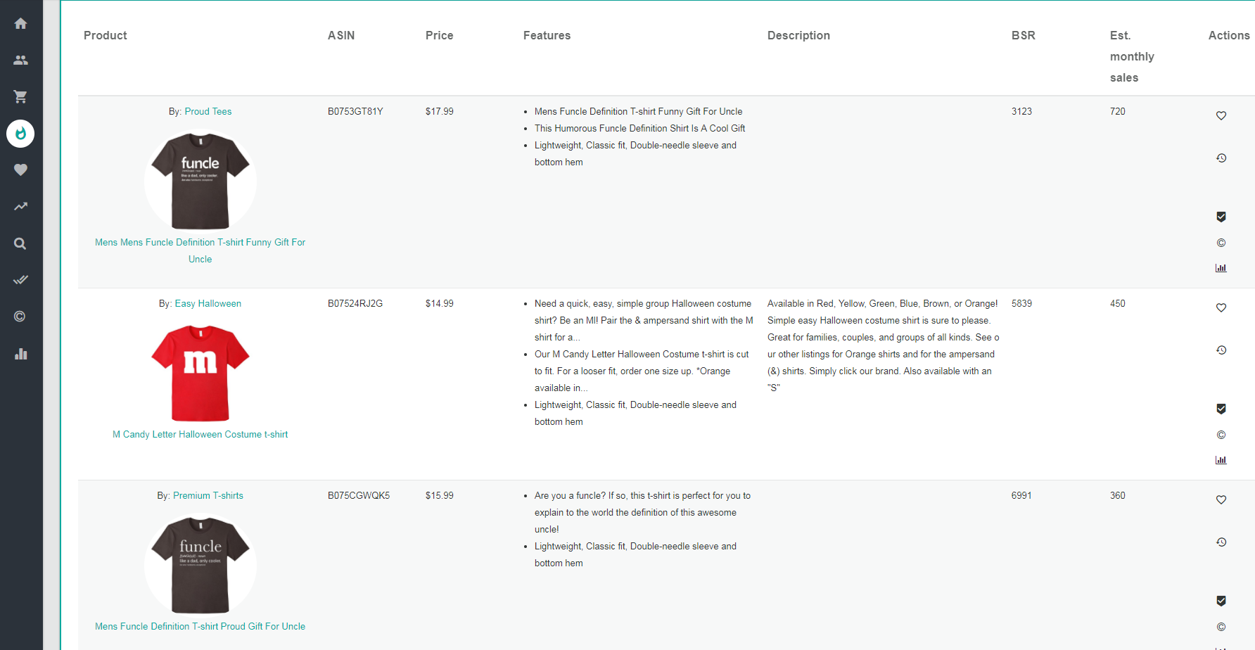The width and height of the screenshot is (1255, 650).
Task: Open the copyright sidebar icon
Action: [20, 317]
